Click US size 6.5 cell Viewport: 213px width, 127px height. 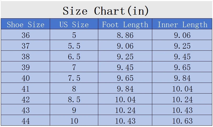[74, 57]
